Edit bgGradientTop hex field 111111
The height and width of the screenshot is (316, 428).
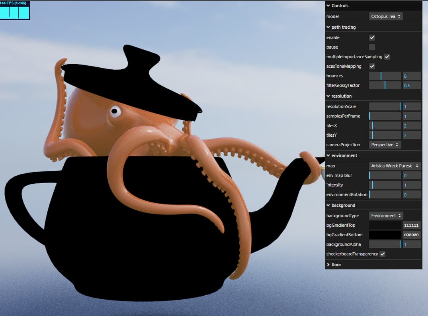412,225
